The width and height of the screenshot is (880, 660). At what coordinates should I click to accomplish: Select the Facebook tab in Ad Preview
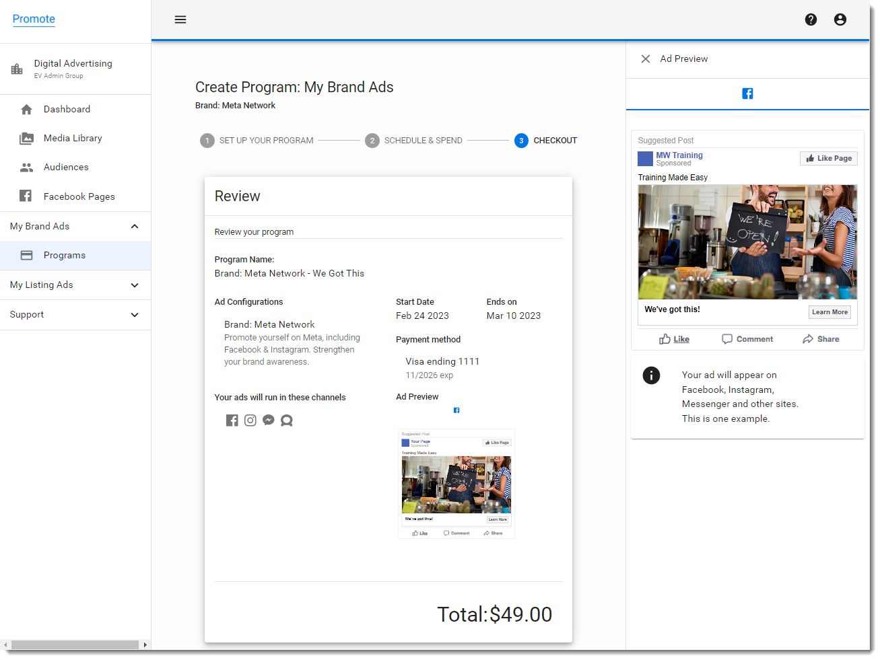coord(747,94)
